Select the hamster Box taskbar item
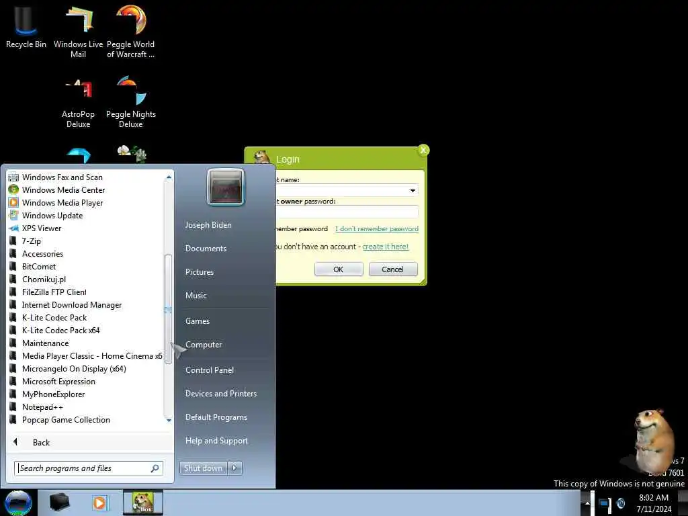The image size is (688, 516). tap(142, 503)
